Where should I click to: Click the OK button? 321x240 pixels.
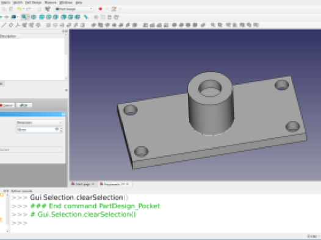pyautogui.click(x=24, y=105)
